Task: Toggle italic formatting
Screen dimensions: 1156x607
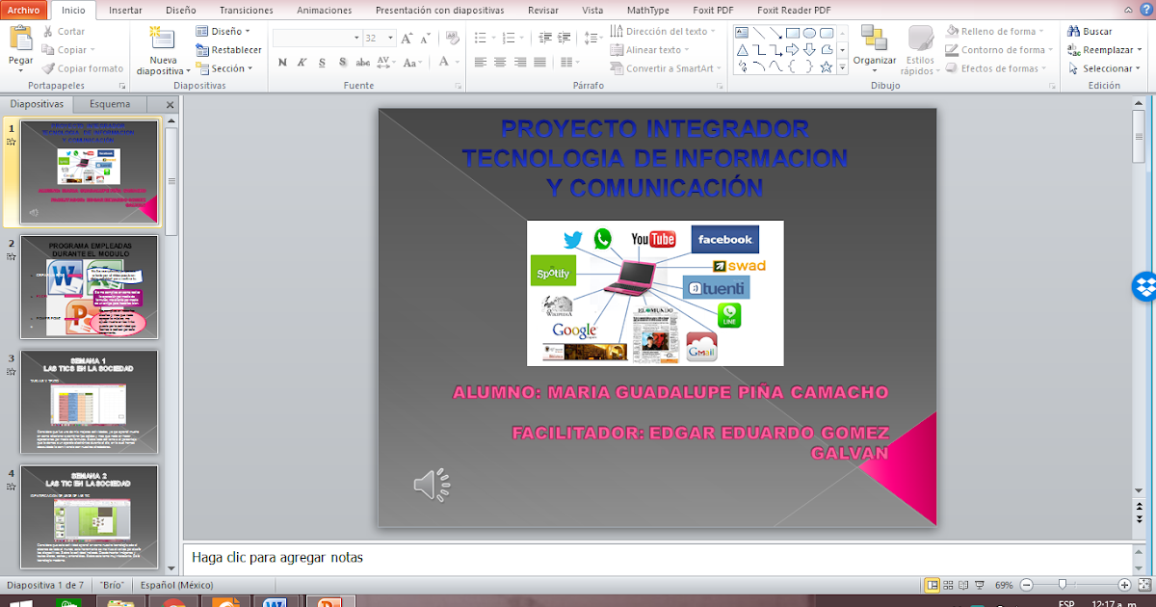Action: (x=301, y=61)
